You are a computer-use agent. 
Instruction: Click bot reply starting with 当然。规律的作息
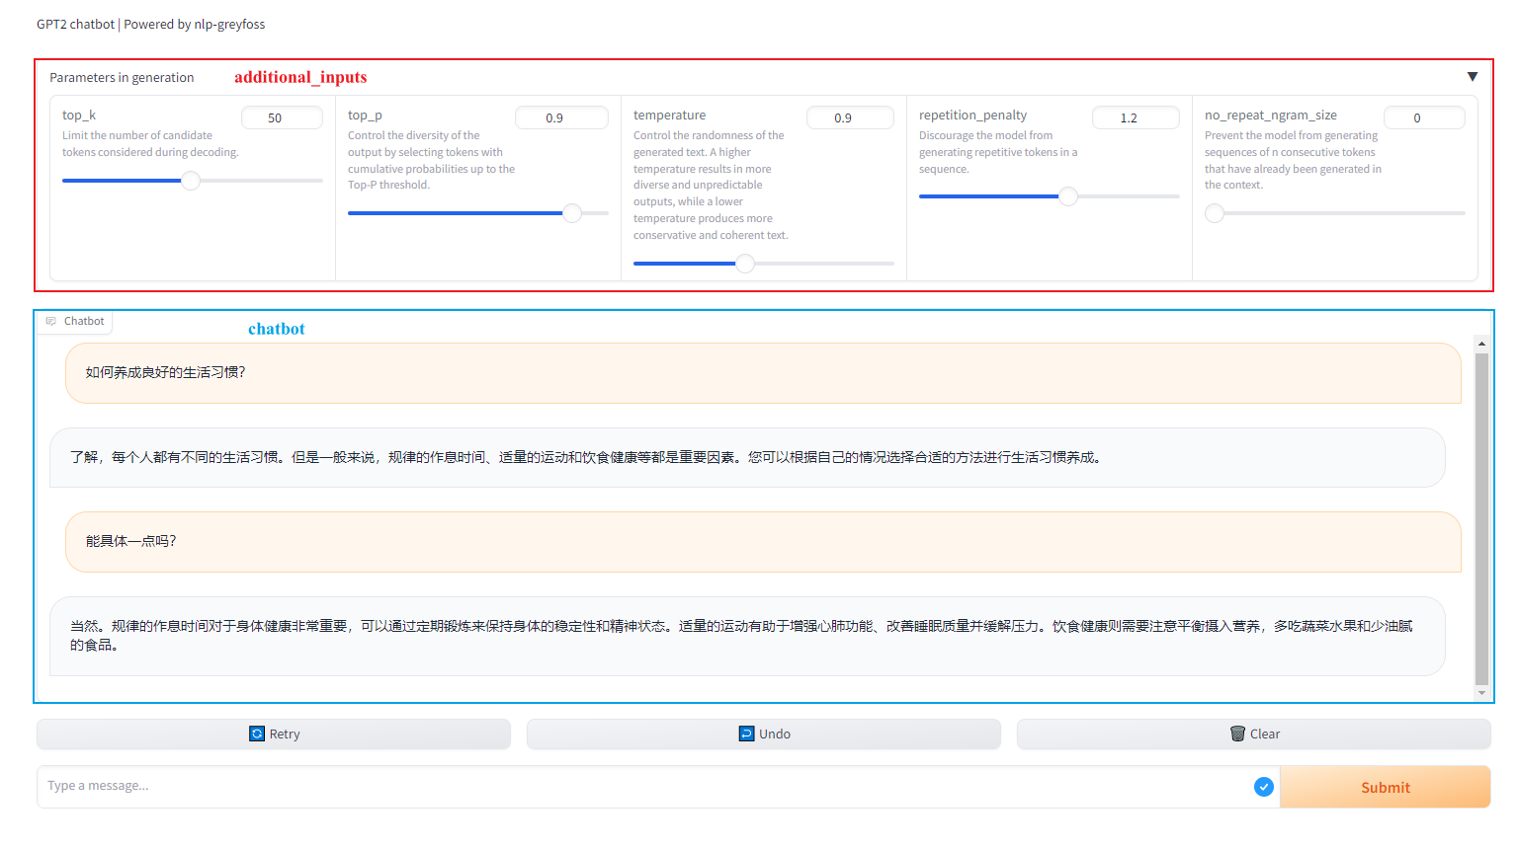point(747,636)
